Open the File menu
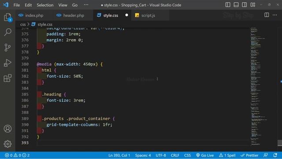The height and width of the screenshot is (159, 282). pyautogui.click(x=17, y=5)
